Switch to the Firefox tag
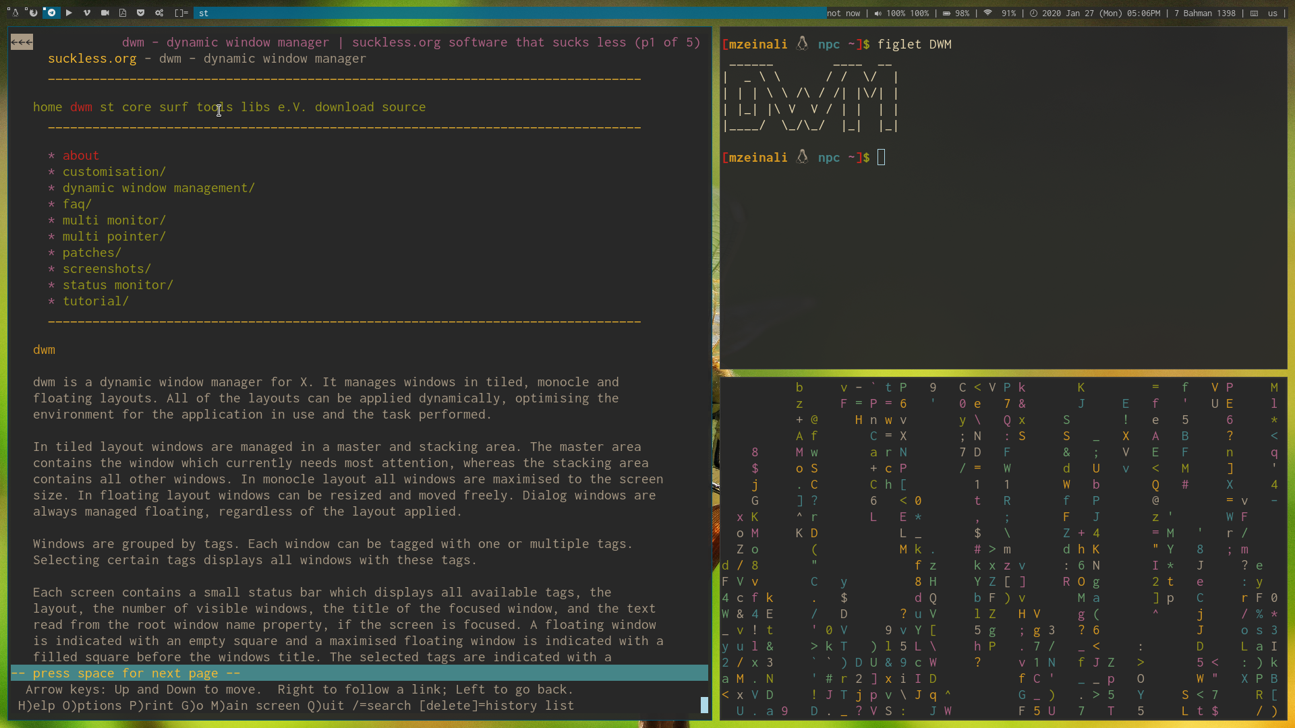This screenshot has width=1295, height=728. (x=32, y=13)
